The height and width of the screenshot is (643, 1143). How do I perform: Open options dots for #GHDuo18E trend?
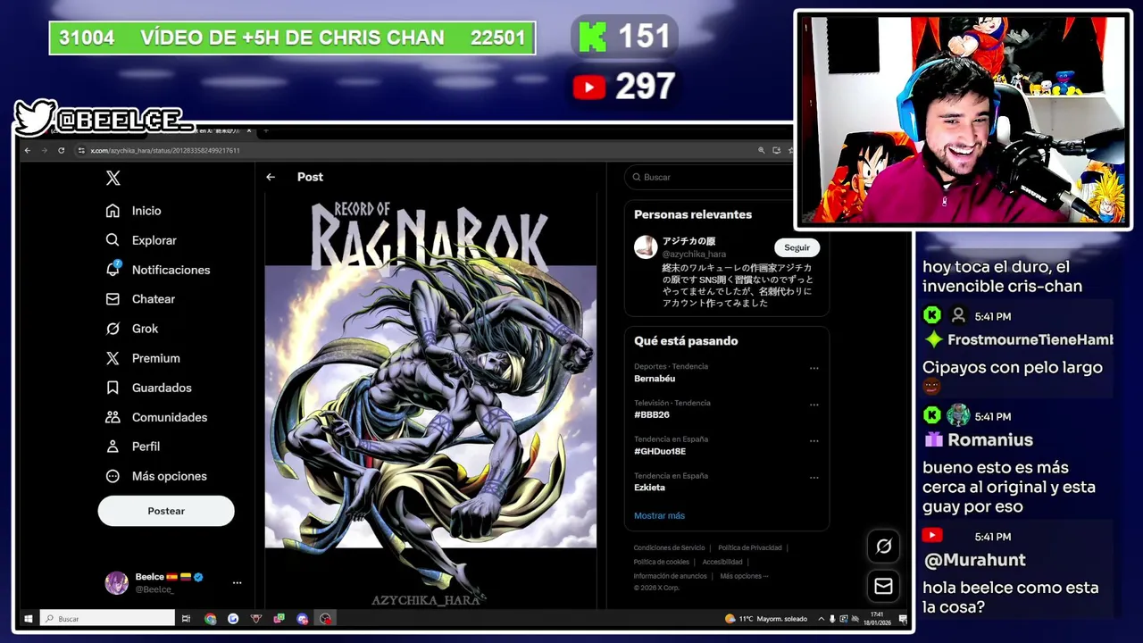pyautogui.click(x=813, y=441)
